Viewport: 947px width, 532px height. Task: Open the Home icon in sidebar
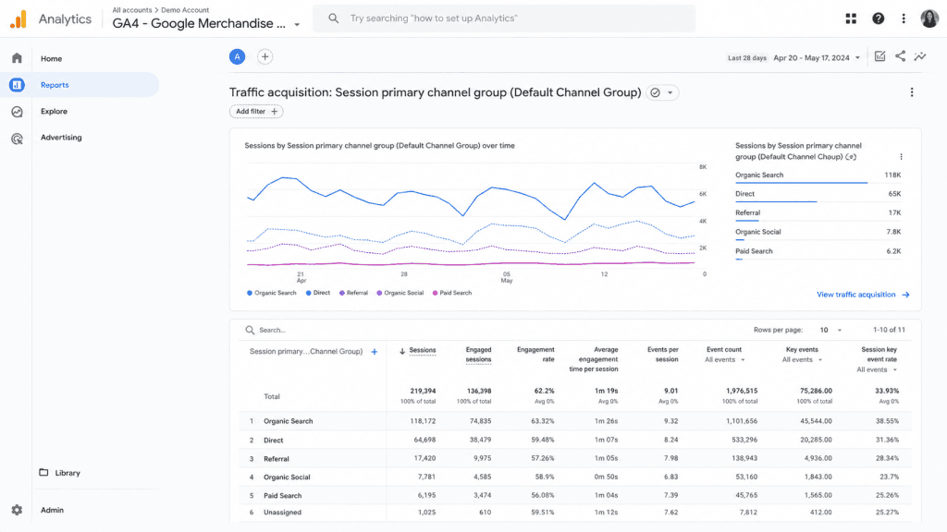point(17,58)
